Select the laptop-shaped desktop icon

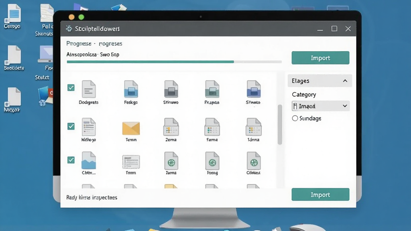46,54
